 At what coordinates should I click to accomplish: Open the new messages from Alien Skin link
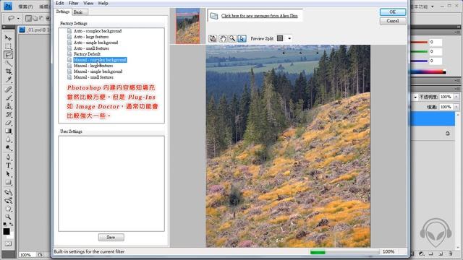click(260, 16)
